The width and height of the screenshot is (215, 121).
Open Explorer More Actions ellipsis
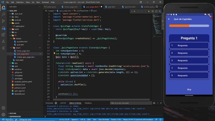(x=40, y=7)
